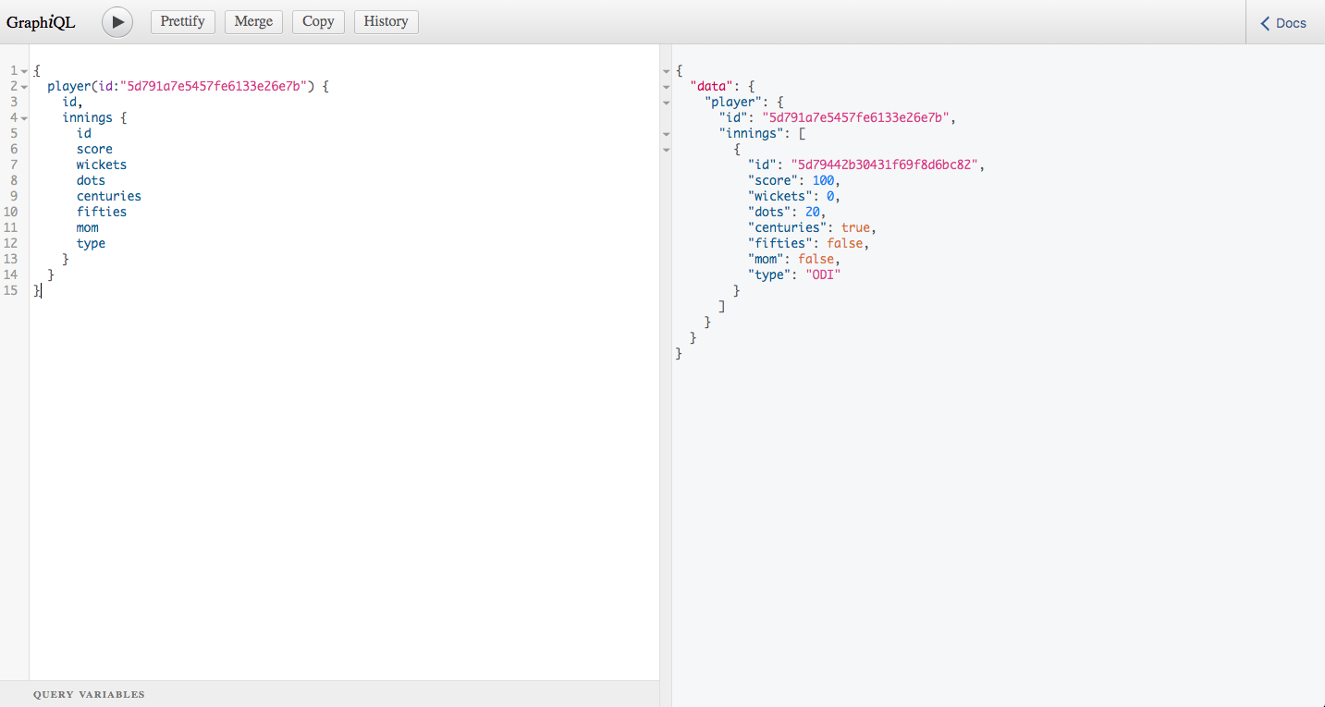Click the "fifties" key in results
Screen dimensions: 1325x707
780,243
